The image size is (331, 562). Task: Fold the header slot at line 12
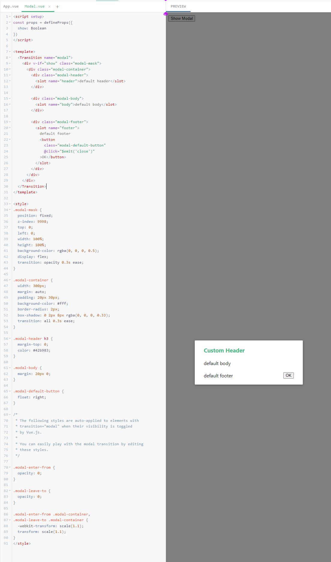tap(10, 81)
